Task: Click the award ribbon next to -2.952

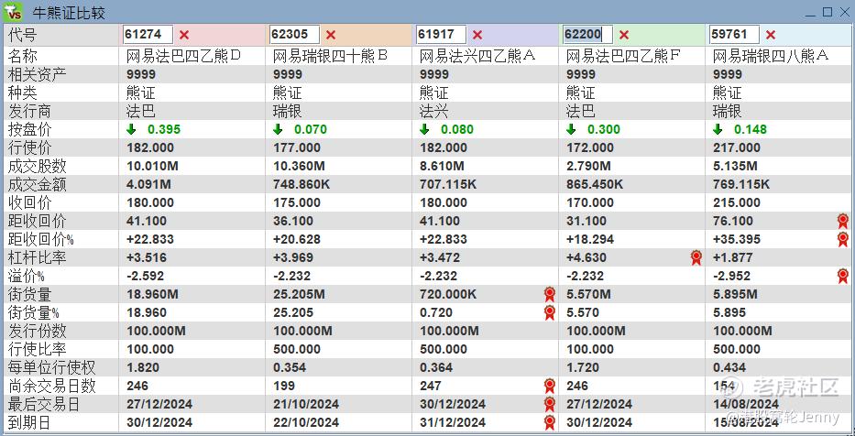Action: [843, 276]
